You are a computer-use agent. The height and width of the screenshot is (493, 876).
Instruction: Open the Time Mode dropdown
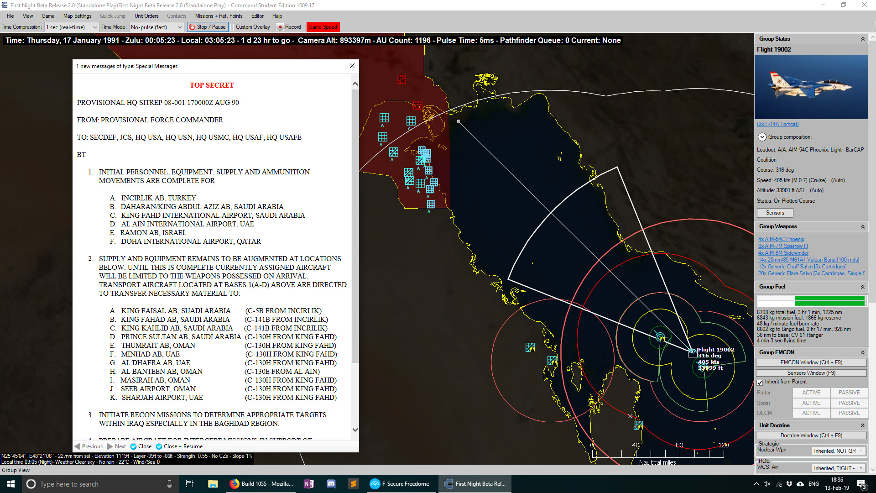pos(181,27)
